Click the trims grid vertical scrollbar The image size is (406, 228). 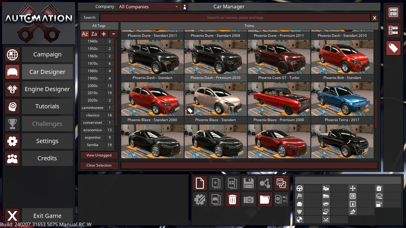376,113
